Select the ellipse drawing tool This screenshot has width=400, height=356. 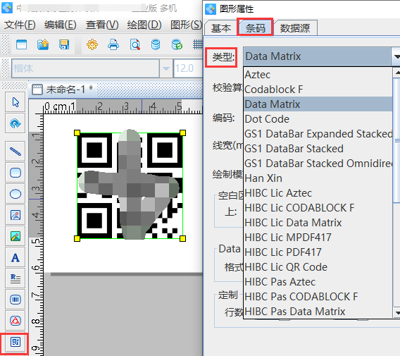click(15, 194)
